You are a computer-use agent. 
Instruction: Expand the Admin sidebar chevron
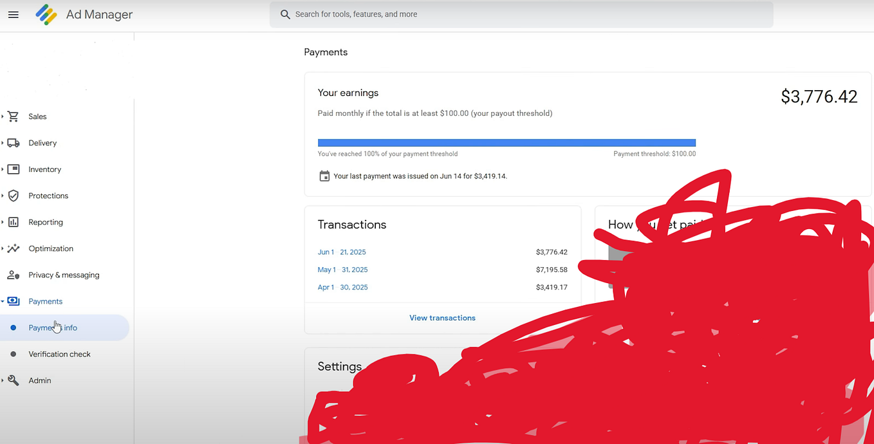3,380
